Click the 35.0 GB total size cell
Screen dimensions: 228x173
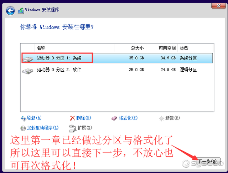point(136,58)
